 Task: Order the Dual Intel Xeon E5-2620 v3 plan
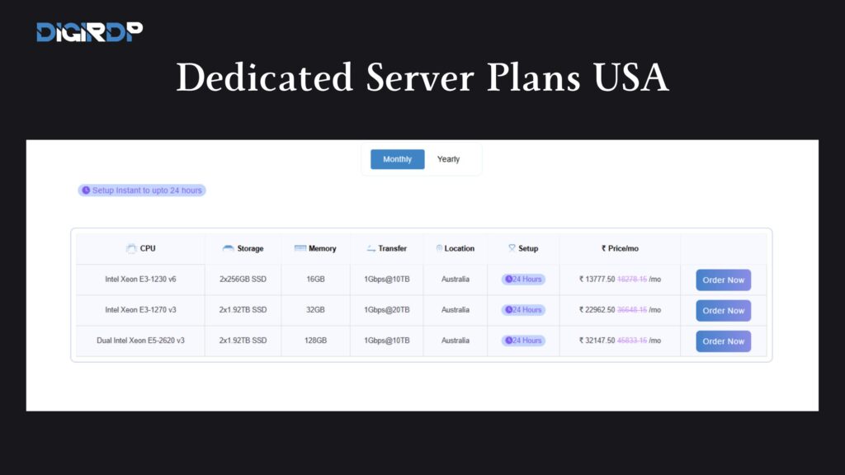(723, 341)
